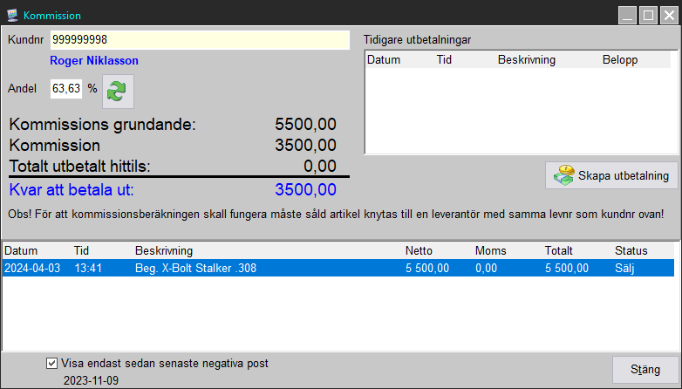682x389 pixels.
Task: Click Datum header in Tidigare utbetalningar list
Action: [x=384, y=60]
